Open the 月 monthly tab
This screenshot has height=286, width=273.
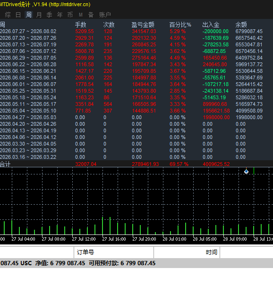(x=39, y=15)
